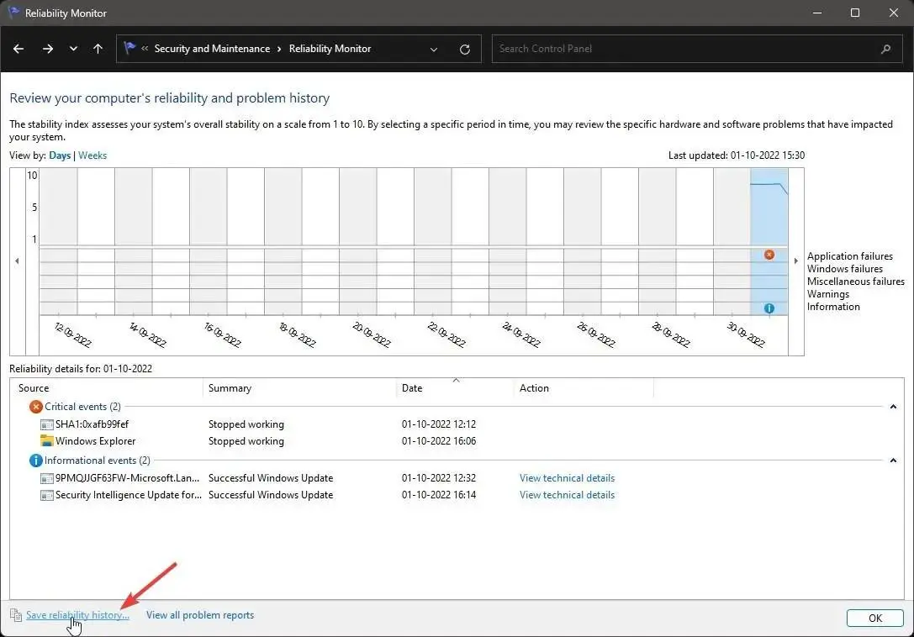Click the Windows Explorer folder icon
914x637 pixels.
point(46,441)
